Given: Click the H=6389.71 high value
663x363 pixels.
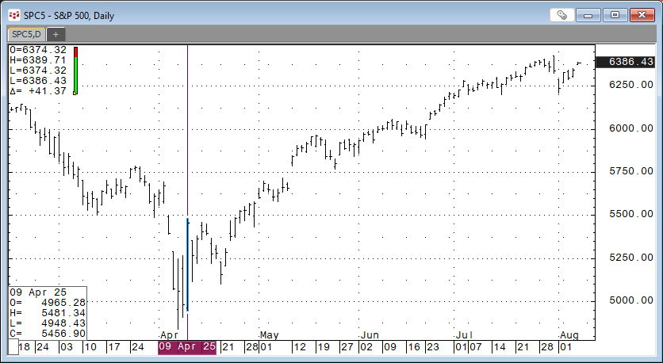Looking at the screenshot, I should pyautogui.click(x=38, y=60).
